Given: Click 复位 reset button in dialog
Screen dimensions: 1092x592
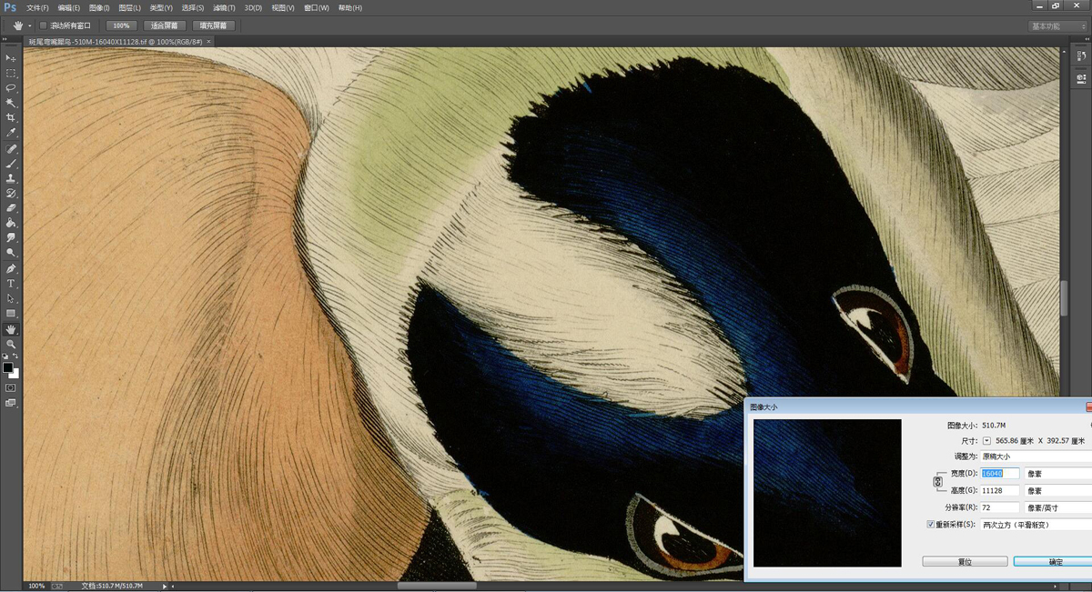Looking at the screenshot, I should pos(965,562).
